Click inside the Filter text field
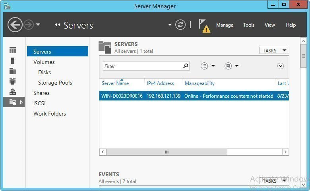The image size is (310, 191). tap(142, 66)
